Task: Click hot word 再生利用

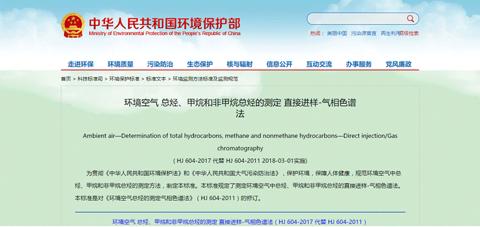Action: (390, 33)
